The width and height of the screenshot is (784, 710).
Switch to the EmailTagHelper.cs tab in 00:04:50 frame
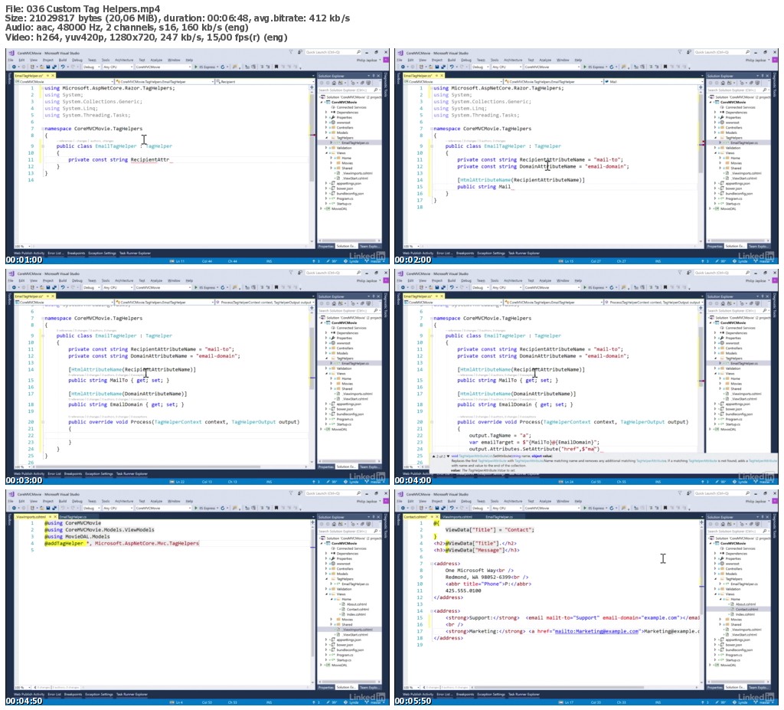(x=73, y=517)
